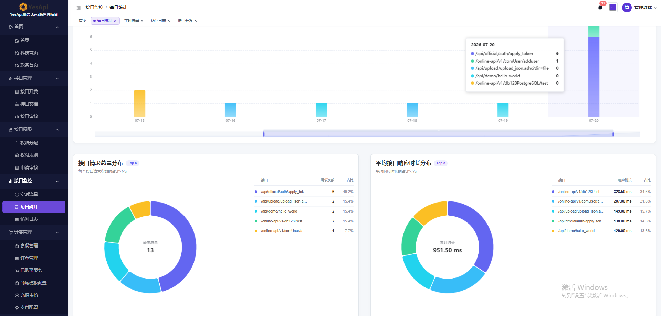Open 政务首页 in sidebar
This screenshot has width=661, height=316.
[x=34, y=65]
